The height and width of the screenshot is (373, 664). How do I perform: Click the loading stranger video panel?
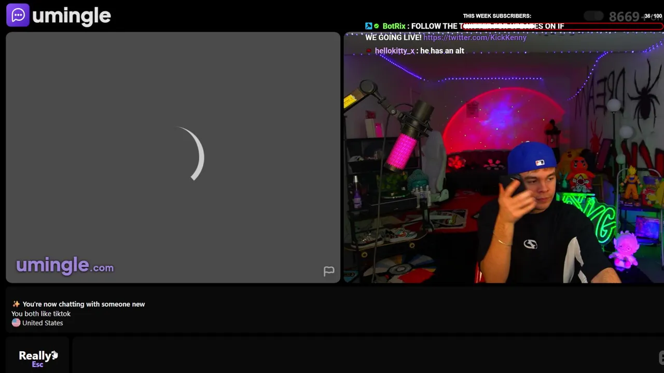pos(173,157)
